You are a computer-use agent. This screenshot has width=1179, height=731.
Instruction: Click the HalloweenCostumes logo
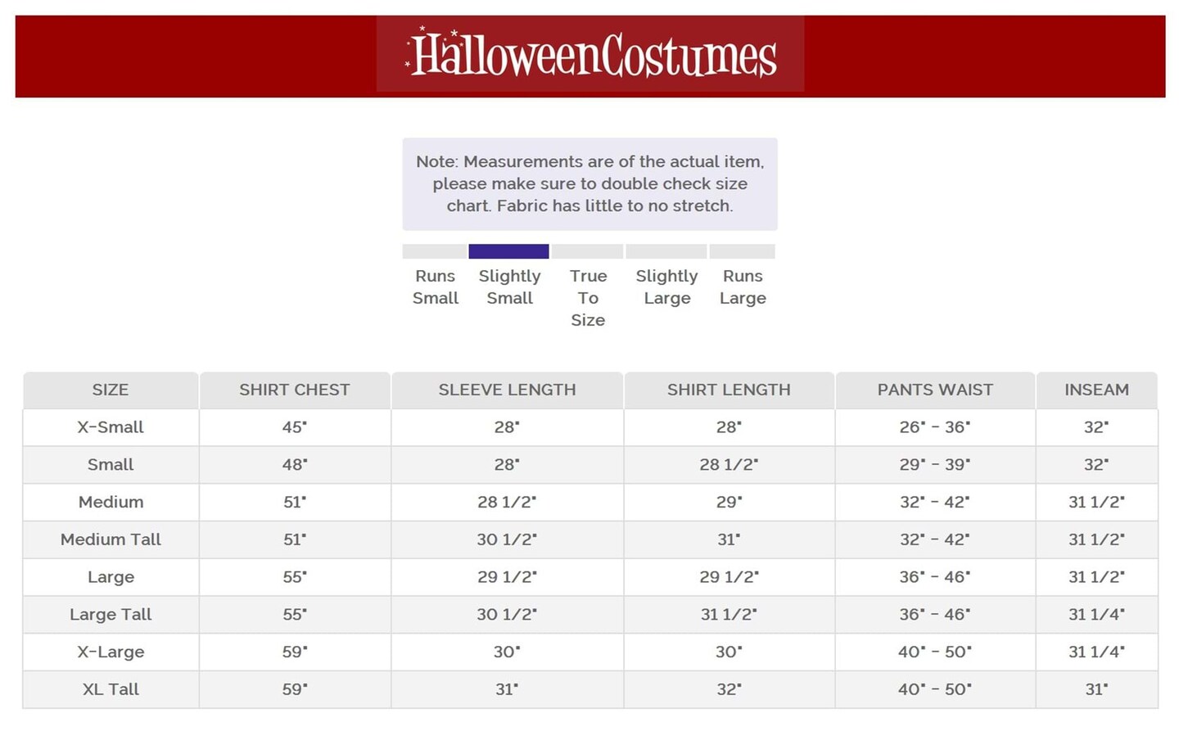pyautogui.click(x=590, y=55)
